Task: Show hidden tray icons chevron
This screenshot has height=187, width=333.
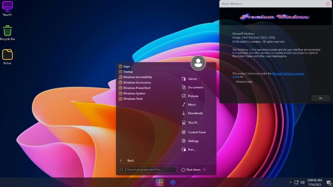Action: 290,182
